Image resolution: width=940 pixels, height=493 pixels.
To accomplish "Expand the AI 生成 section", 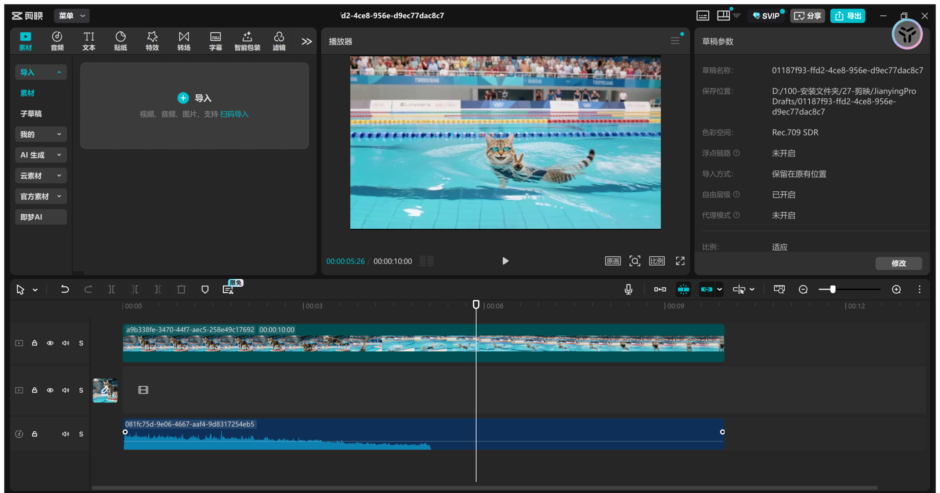I will pyautogui.click(x=41, y=155).
